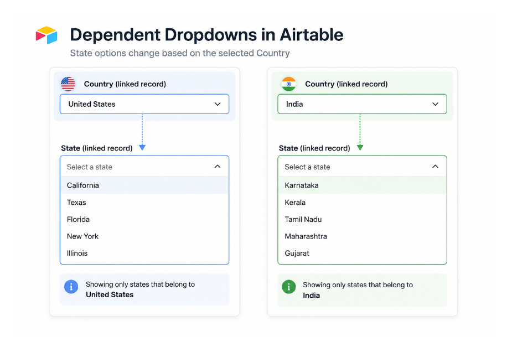The image size is (512, 352).
Task: Open the United States country dropdown
Action: point(144,104)
